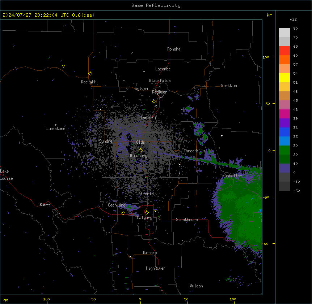The width and height of the screenshot is (312, 304).
Task: Click the Innisfail city label
Action: coord(150,118)
